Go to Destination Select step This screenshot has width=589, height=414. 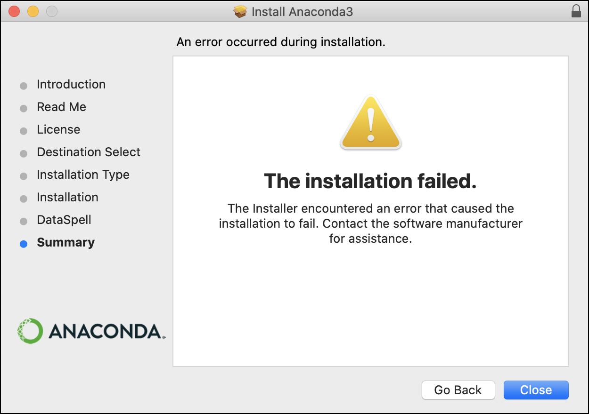pyautogui.click(x=89, y=152)
